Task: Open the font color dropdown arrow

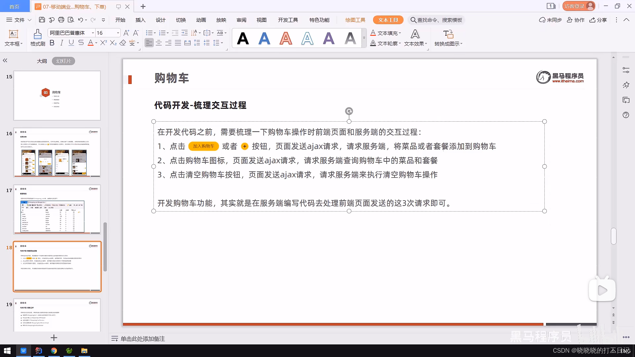Action: 96,43
